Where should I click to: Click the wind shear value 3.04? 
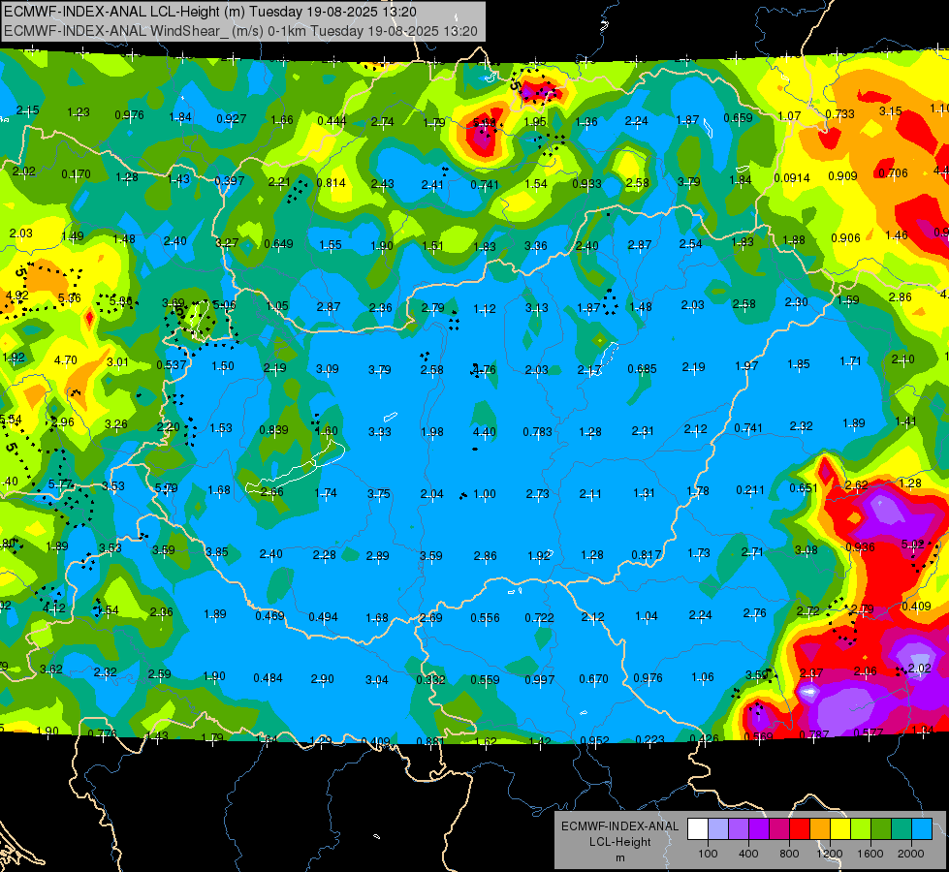(x=376, y=680)
